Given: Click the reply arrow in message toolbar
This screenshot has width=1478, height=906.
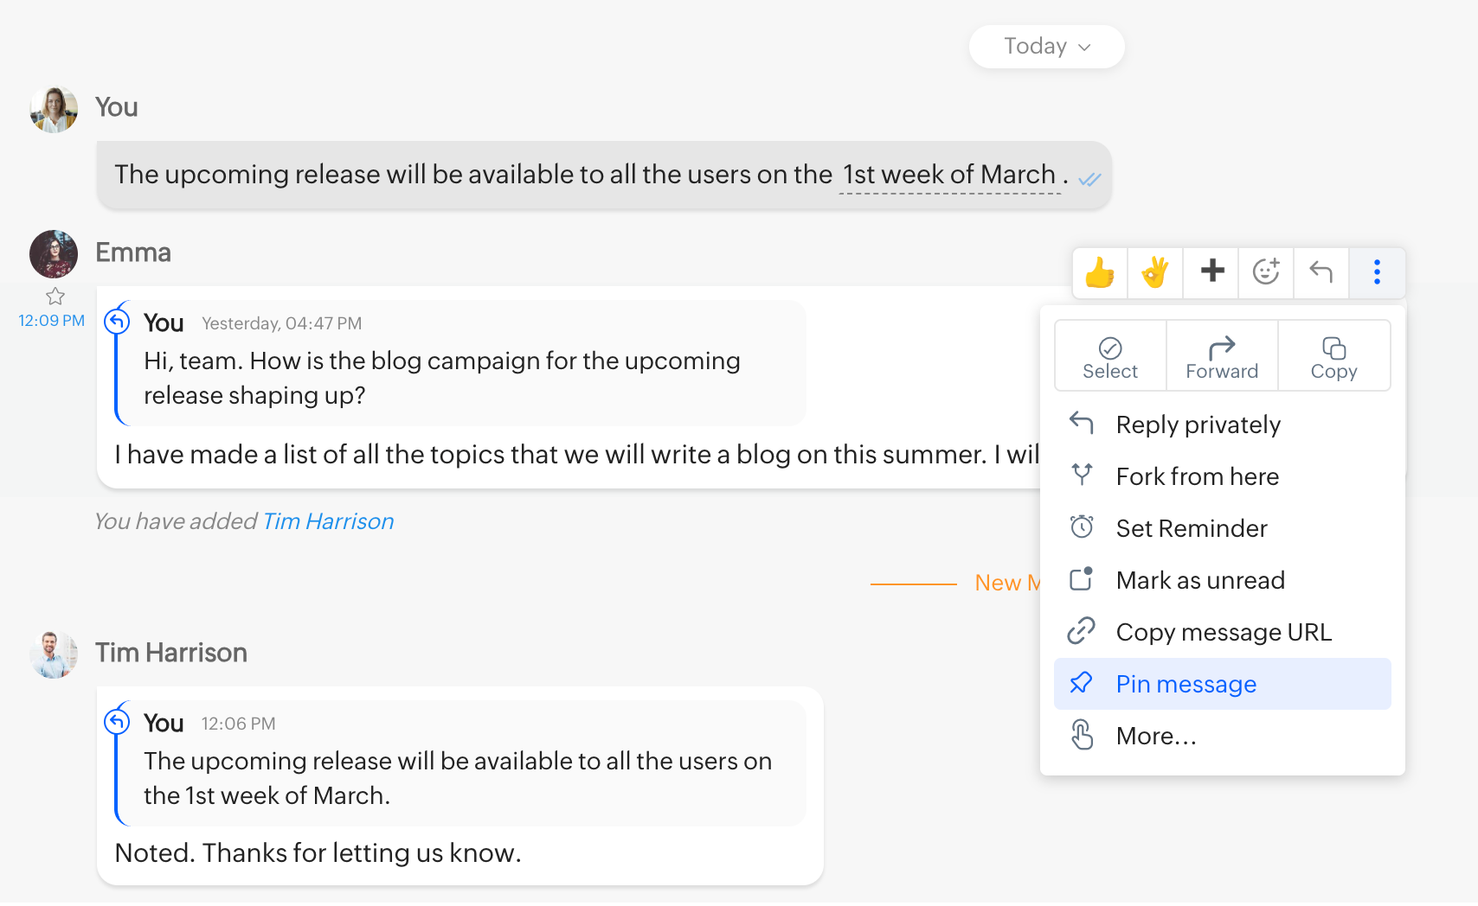Looking at the screenshot, I should [1321, 271].
